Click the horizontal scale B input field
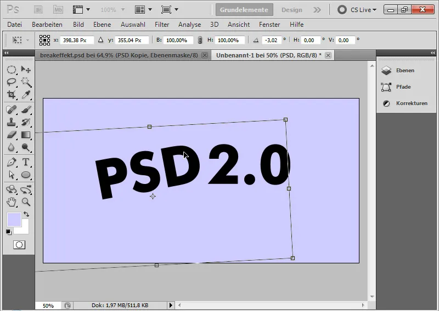This screenshot has width=439, height=311. [x=178, y=40]
